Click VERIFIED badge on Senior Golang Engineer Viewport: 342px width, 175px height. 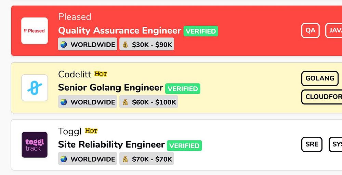tap(183, 89)
